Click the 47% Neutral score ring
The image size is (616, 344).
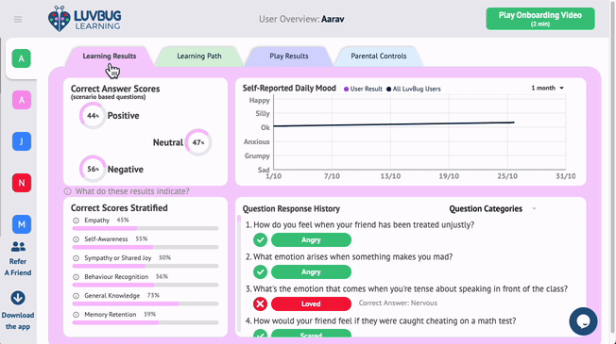198,142
